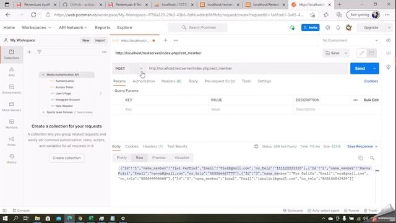
Task: Open Mock Servers sidebar panel
Action: click(11, 107)
